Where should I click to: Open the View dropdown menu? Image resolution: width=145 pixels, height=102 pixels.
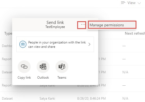tap(131, 3)
